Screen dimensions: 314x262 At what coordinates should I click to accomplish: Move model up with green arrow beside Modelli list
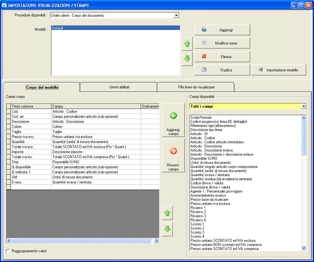tap(187, 45)
